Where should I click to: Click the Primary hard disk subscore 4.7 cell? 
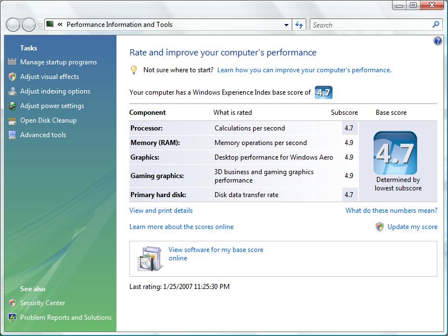coord(349,195)
